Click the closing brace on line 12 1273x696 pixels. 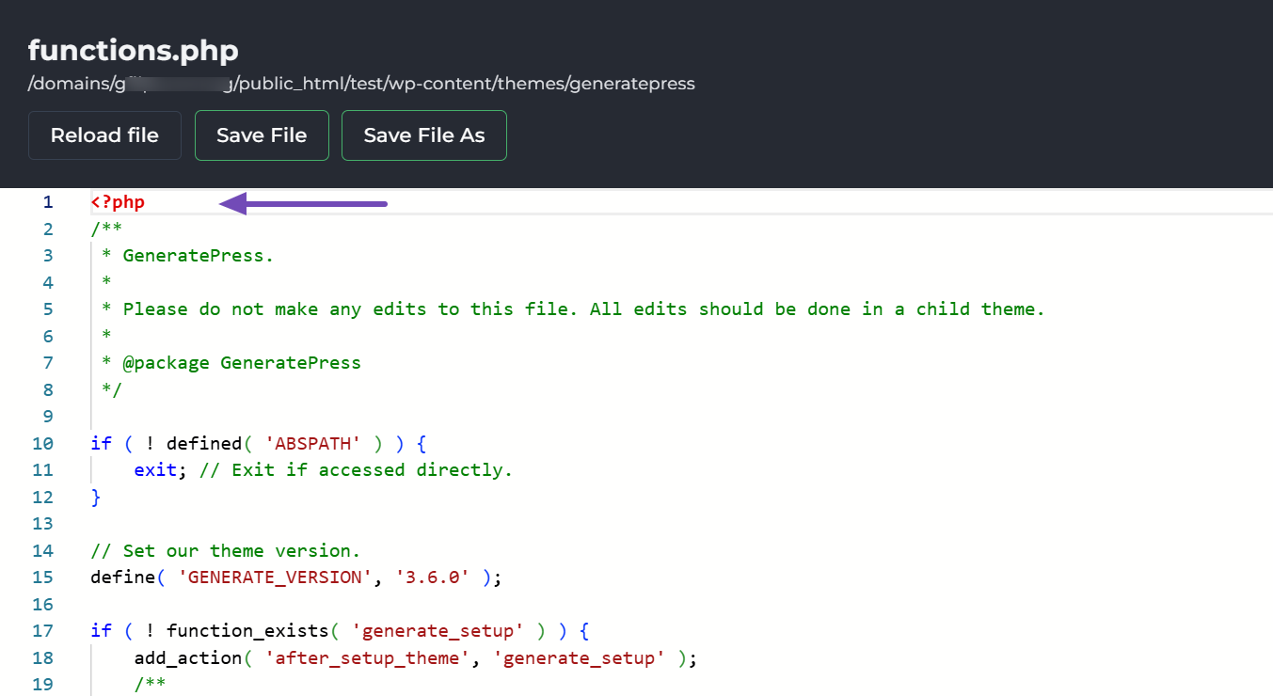96,498
